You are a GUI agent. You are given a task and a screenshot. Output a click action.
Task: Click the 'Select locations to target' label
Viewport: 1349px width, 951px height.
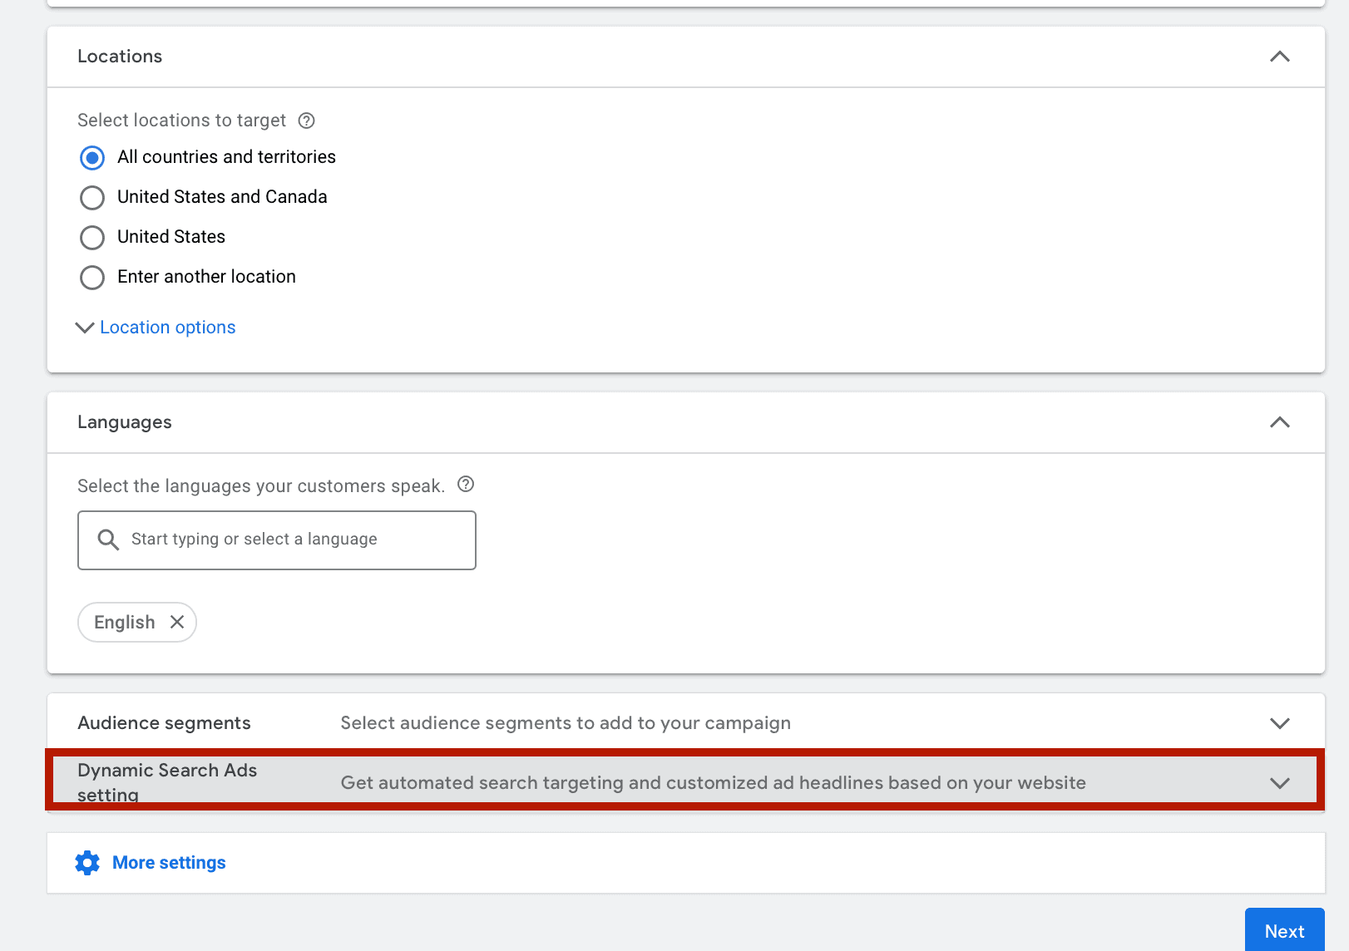181,121
